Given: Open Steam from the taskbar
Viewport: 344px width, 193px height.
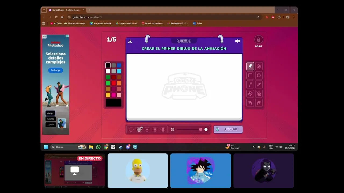Looking at the screenshot, I should click(x=120, y=147).
